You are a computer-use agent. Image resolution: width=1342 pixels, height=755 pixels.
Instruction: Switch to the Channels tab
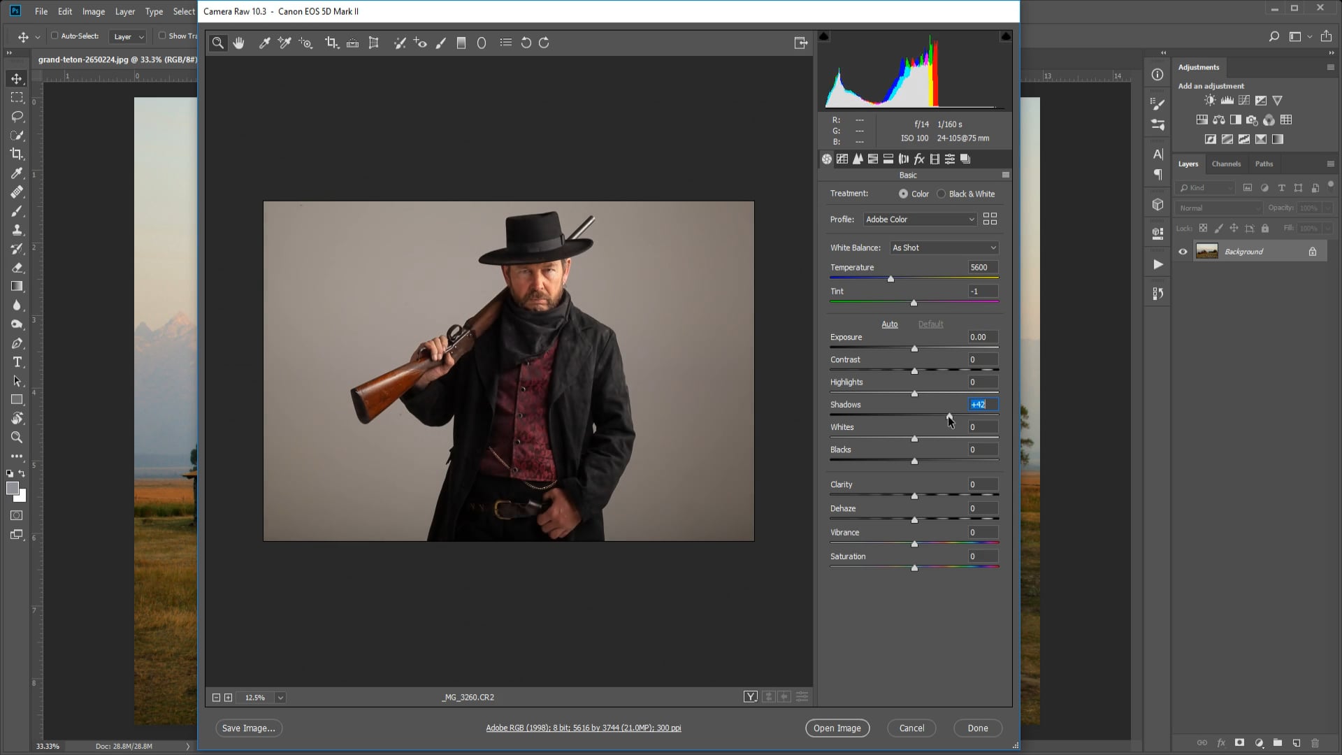click(1226, 163)
